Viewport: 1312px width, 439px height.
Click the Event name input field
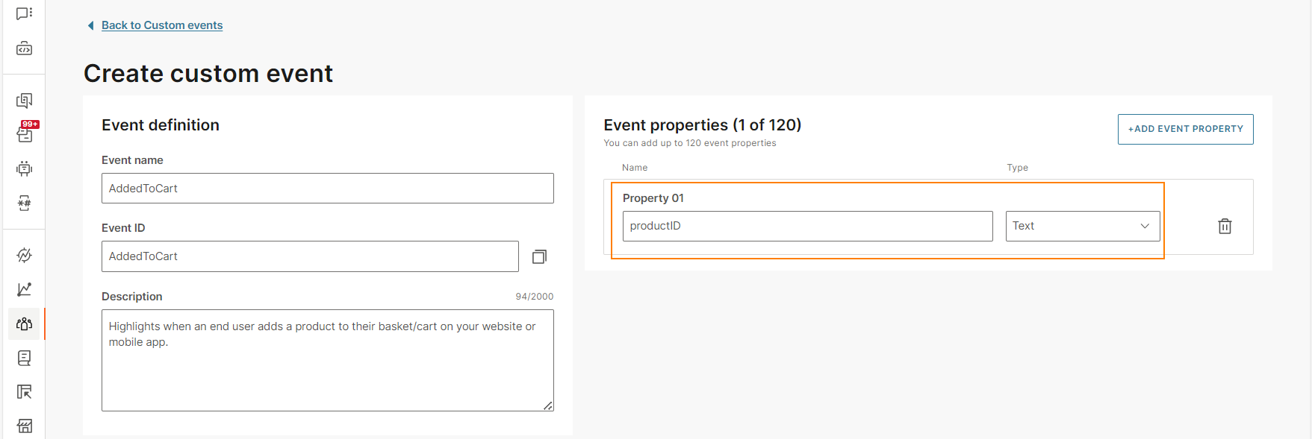327,189
